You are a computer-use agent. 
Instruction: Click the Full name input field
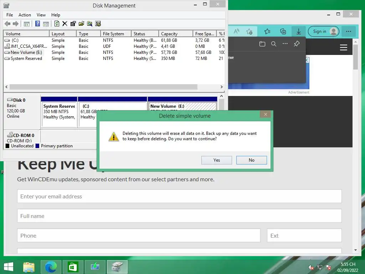click(x=179, y=216)
